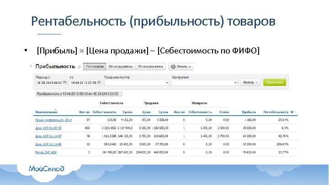Click the 12 400,00 cost sum cell
This screenshot has height=185, width=329.
tap(126, 144)
